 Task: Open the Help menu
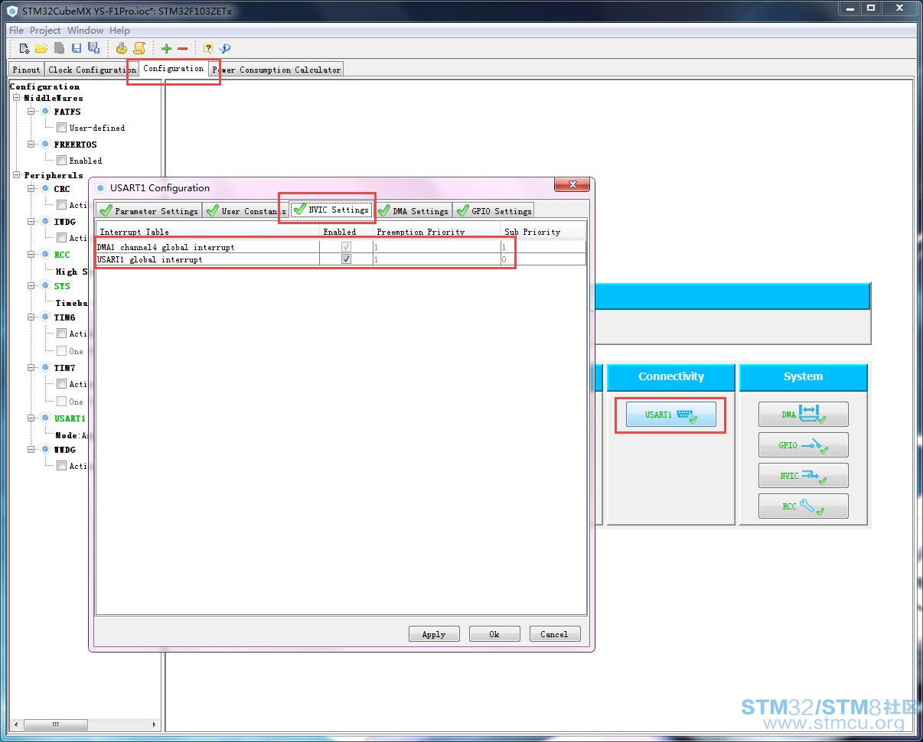pyautogui.click(x=119, y=31)
